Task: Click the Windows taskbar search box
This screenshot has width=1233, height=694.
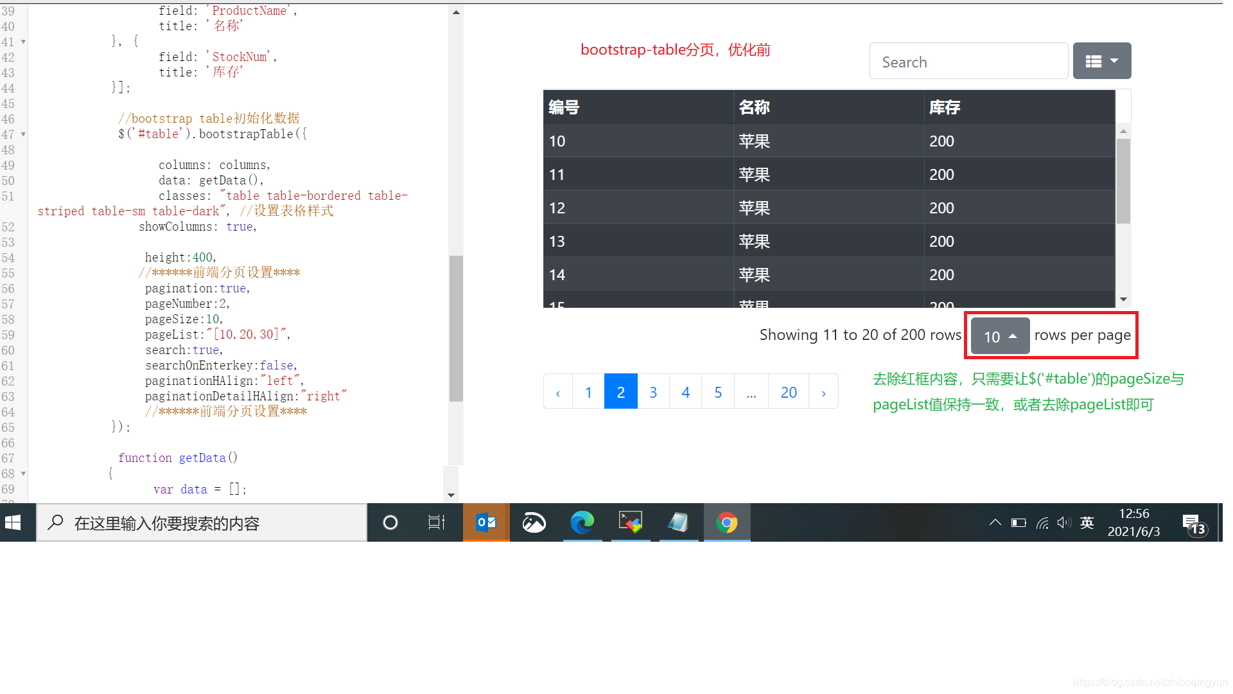Action: pyautogui.click(x=202, y=523)
